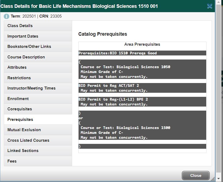This screenshot has width=223, height=182.
Task: Select the Prerequisites tab
Action: pyautogui.click(x=38, y=119)
